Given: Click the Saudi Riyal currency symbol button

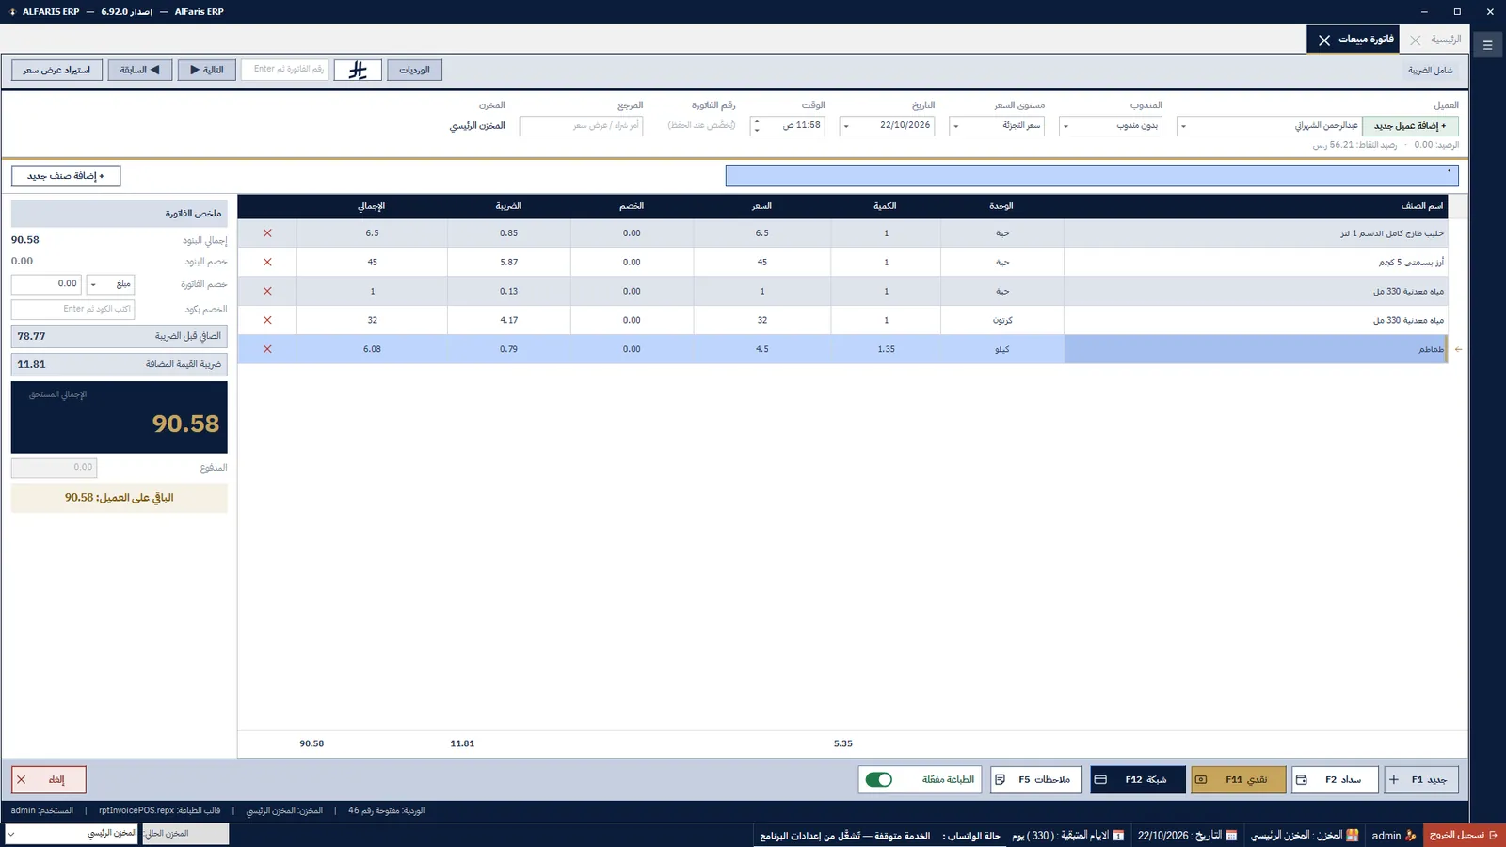Looking at the screenshot, I should pyautogui.click(x=358, y=70).
